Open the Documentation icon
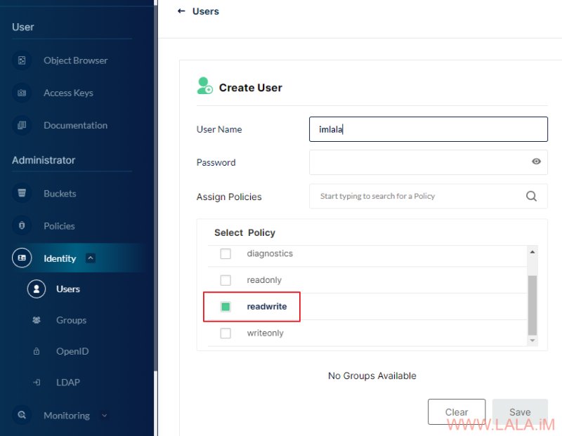Screen dimensions: 562x436 22,126
